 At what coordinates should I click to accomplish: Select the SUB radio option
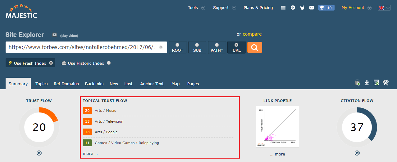(x=197, y=45)
